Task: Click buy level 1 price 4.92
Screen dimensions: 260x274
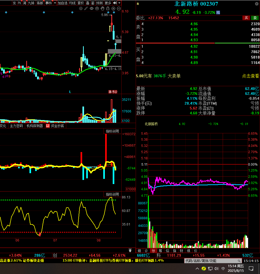Action: click(194, 47)
